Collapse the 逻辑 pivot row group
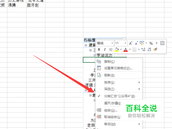The width and height of the screenshot is (172, 129). point(86,45)
